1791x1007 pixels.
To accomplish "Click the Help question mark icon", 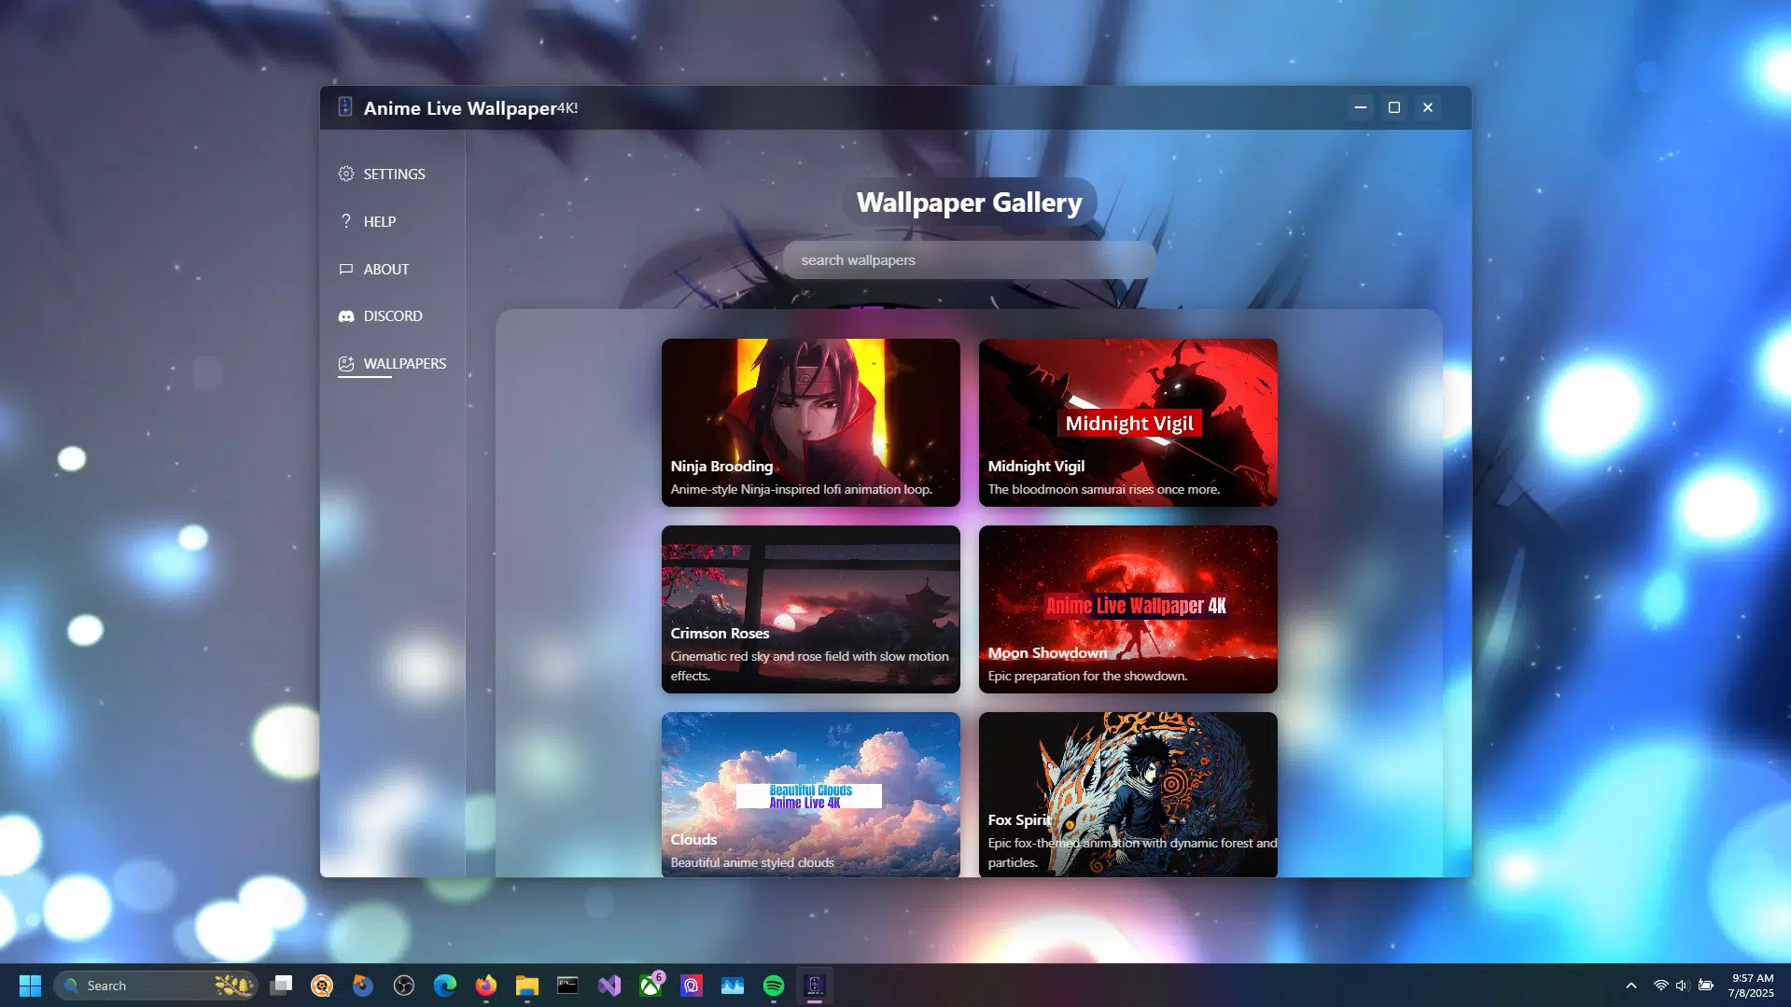I will [x=346, y=221].
